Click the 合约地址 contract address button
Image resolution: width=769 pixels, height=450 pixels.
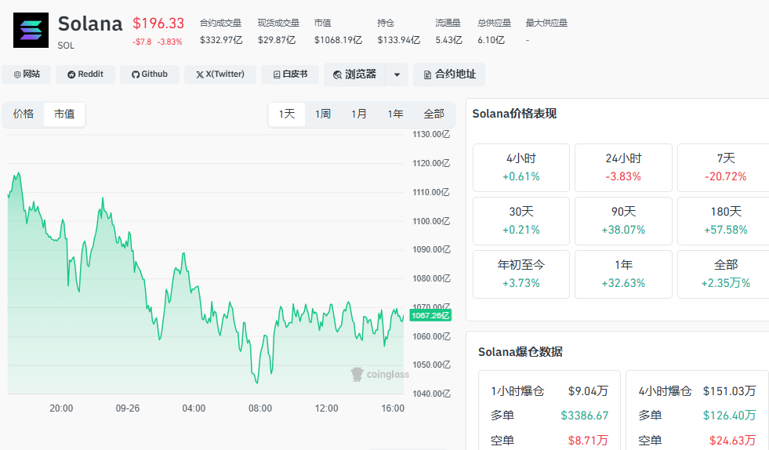(x=449, y=74)
